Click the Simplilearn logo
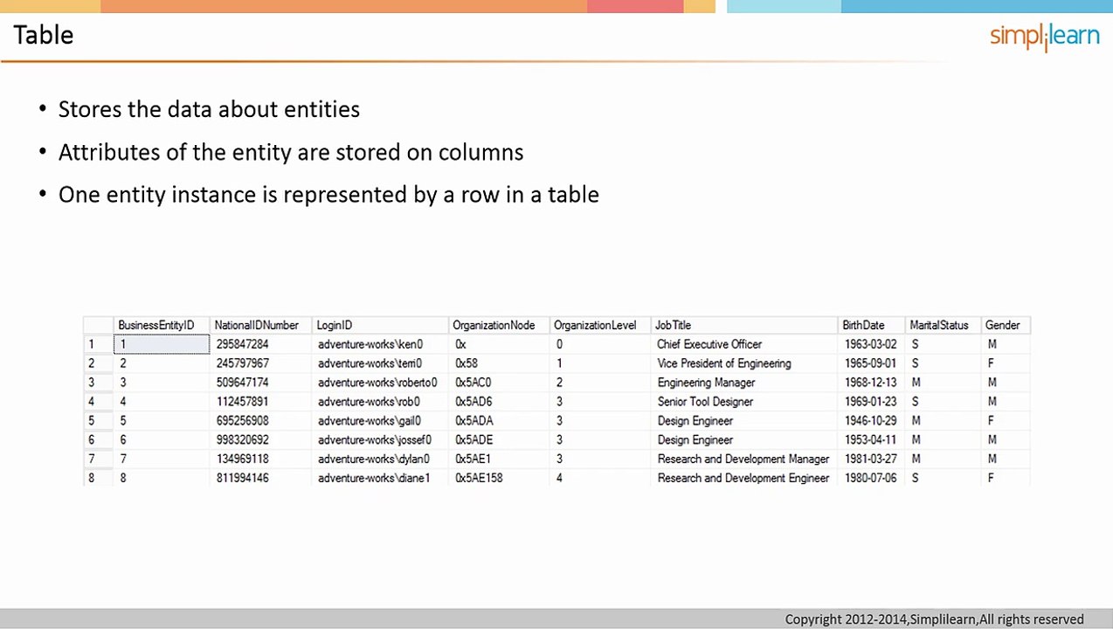 point(1044,37)
